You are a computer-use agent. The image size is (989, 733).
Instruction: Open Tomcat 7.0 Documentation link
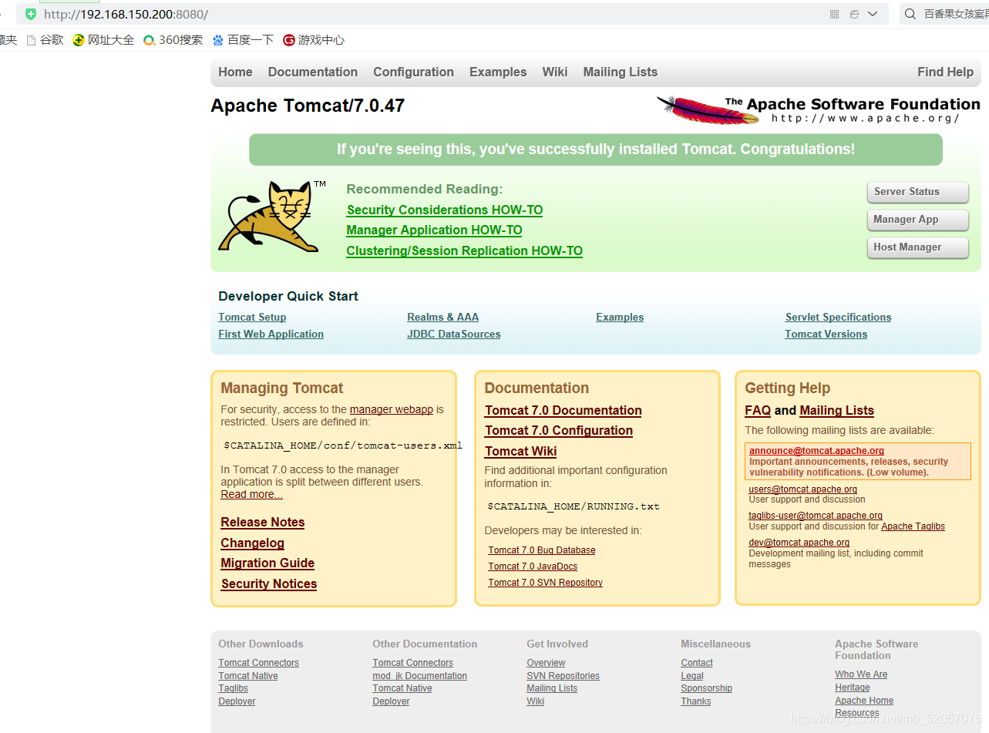click(x=563, y=410)
